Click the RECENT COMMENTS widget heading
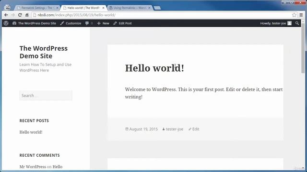Viewport: 307px width, 172px height. (x=39, y=155)
